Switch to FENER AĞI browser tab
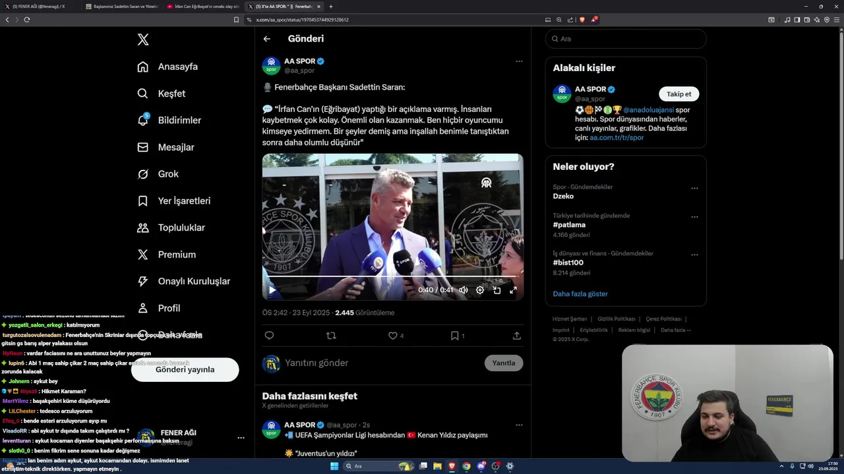The height and width of the screenshot is (474, 844). pos(41,7)
